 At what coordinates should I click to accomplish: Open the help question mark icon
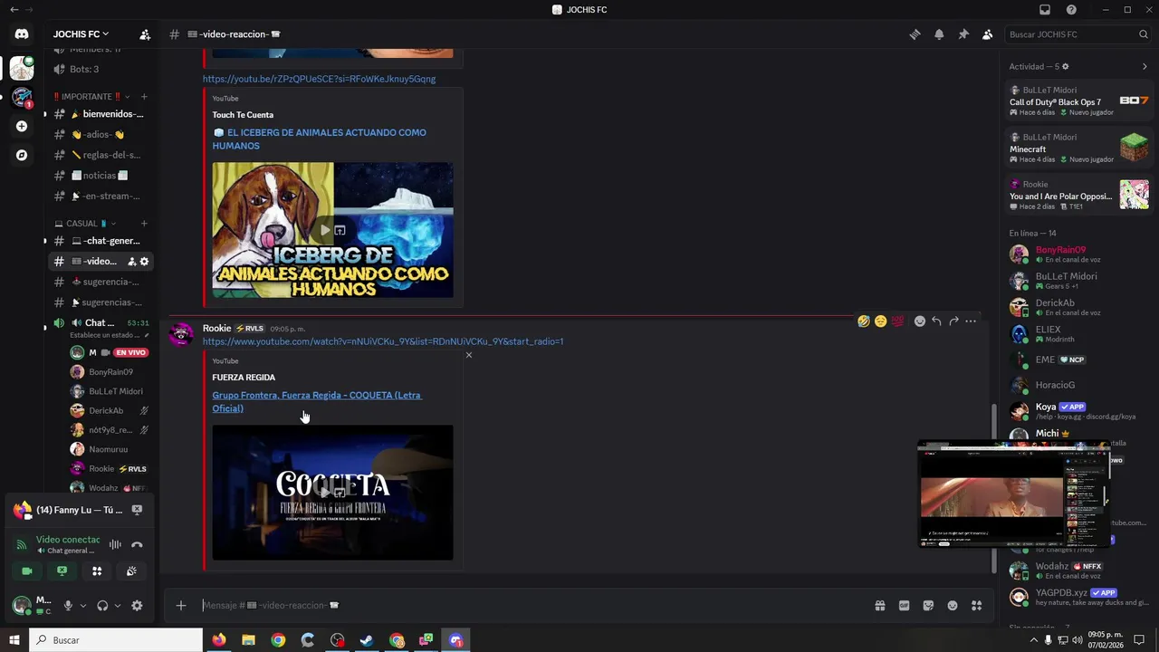tap(1071, 10)
